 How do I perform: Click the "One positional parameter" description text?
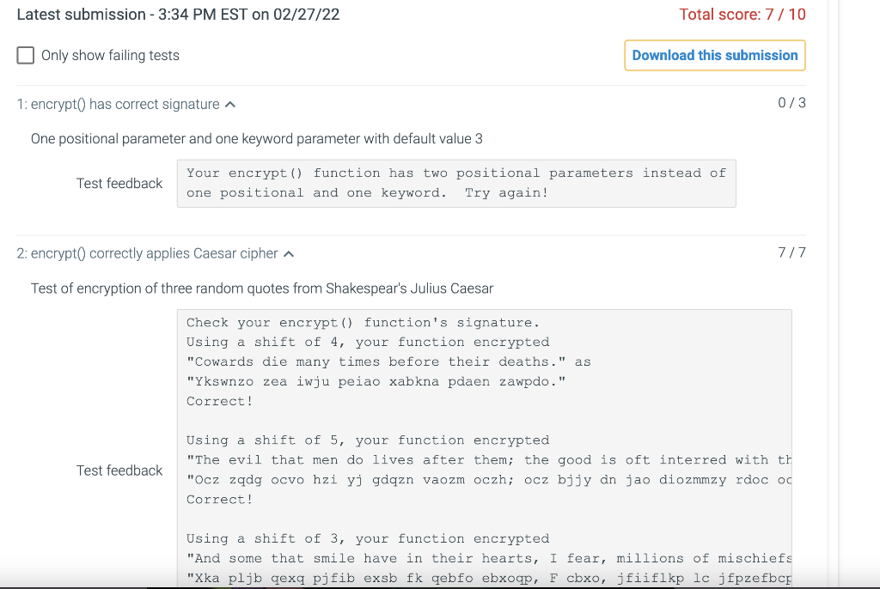click(x=256, y=138)
